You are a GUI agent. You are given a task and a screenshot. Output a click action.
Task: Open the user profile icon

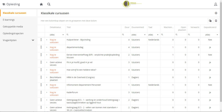click(x=216, y=4)
